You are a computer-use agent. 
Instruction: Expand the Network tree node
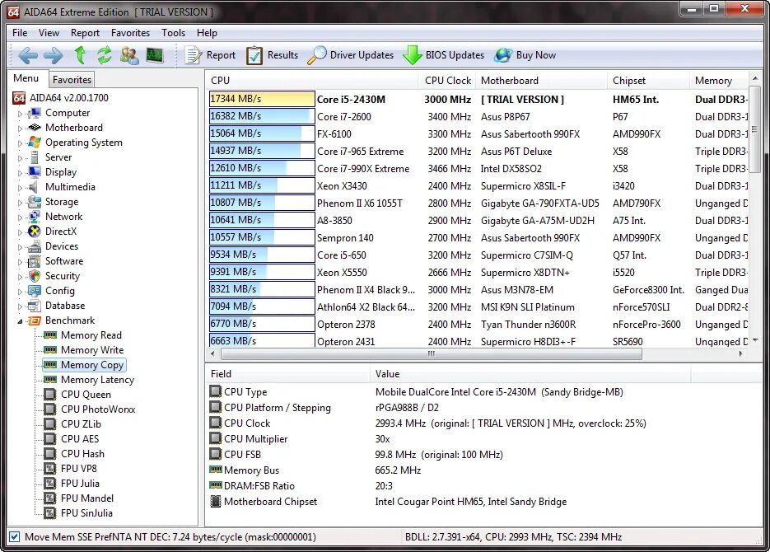(x=20, y=217)
